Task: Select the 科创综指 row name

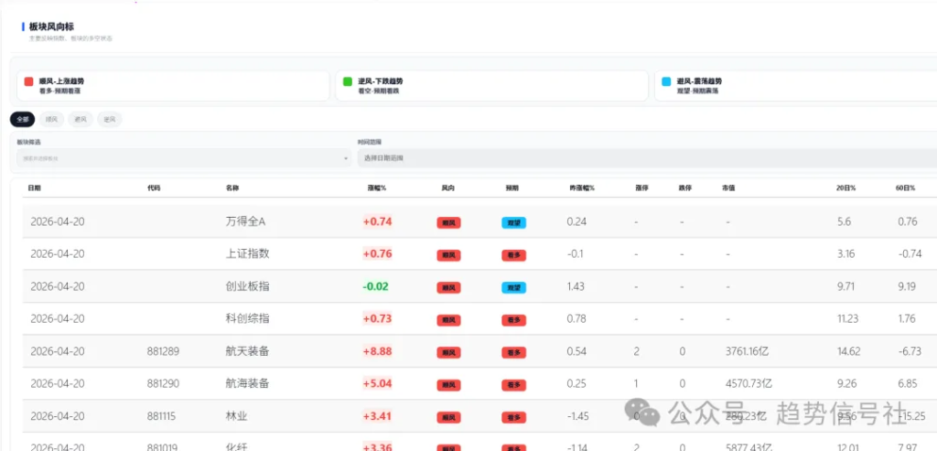Action: click(x=247, y=319)
